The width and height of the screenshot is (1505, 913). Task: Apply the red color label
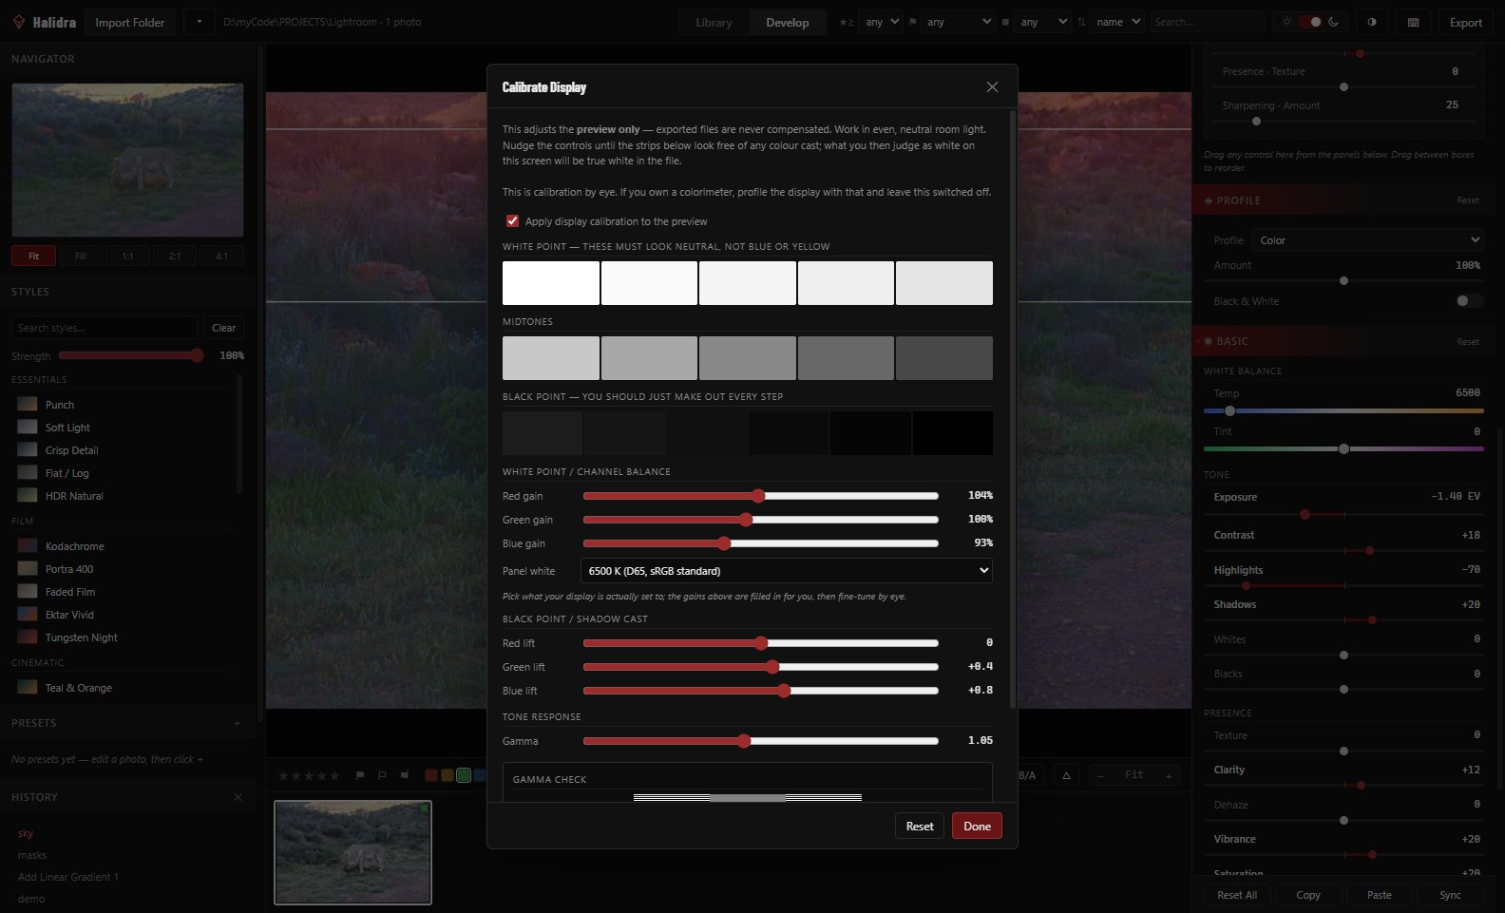point(431,775)
